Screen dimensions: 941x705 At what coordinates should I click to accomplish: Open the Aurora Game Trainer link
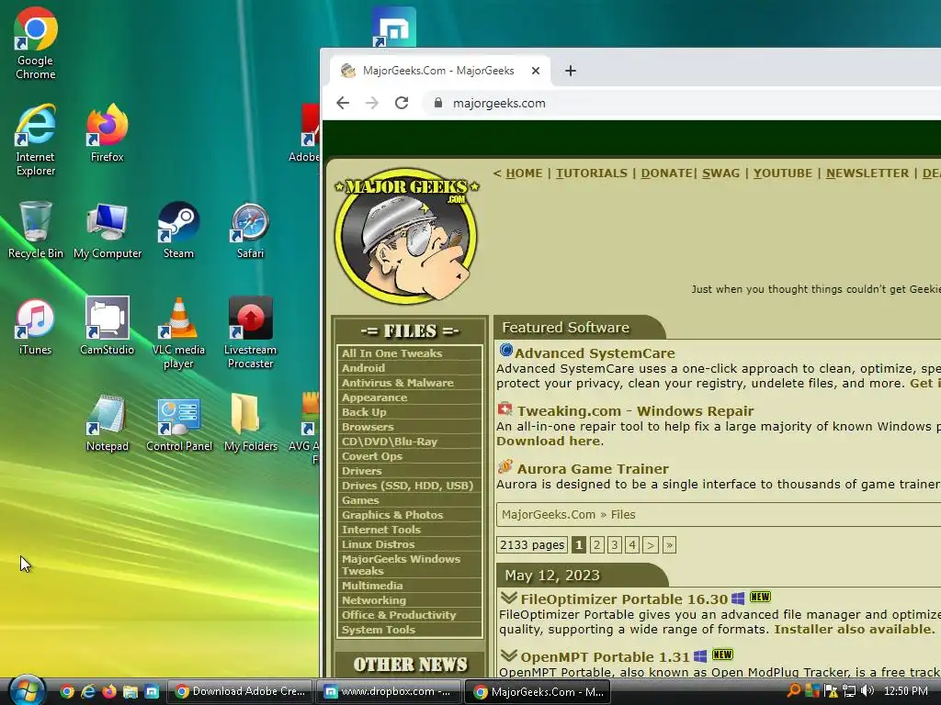coord(593,469)
